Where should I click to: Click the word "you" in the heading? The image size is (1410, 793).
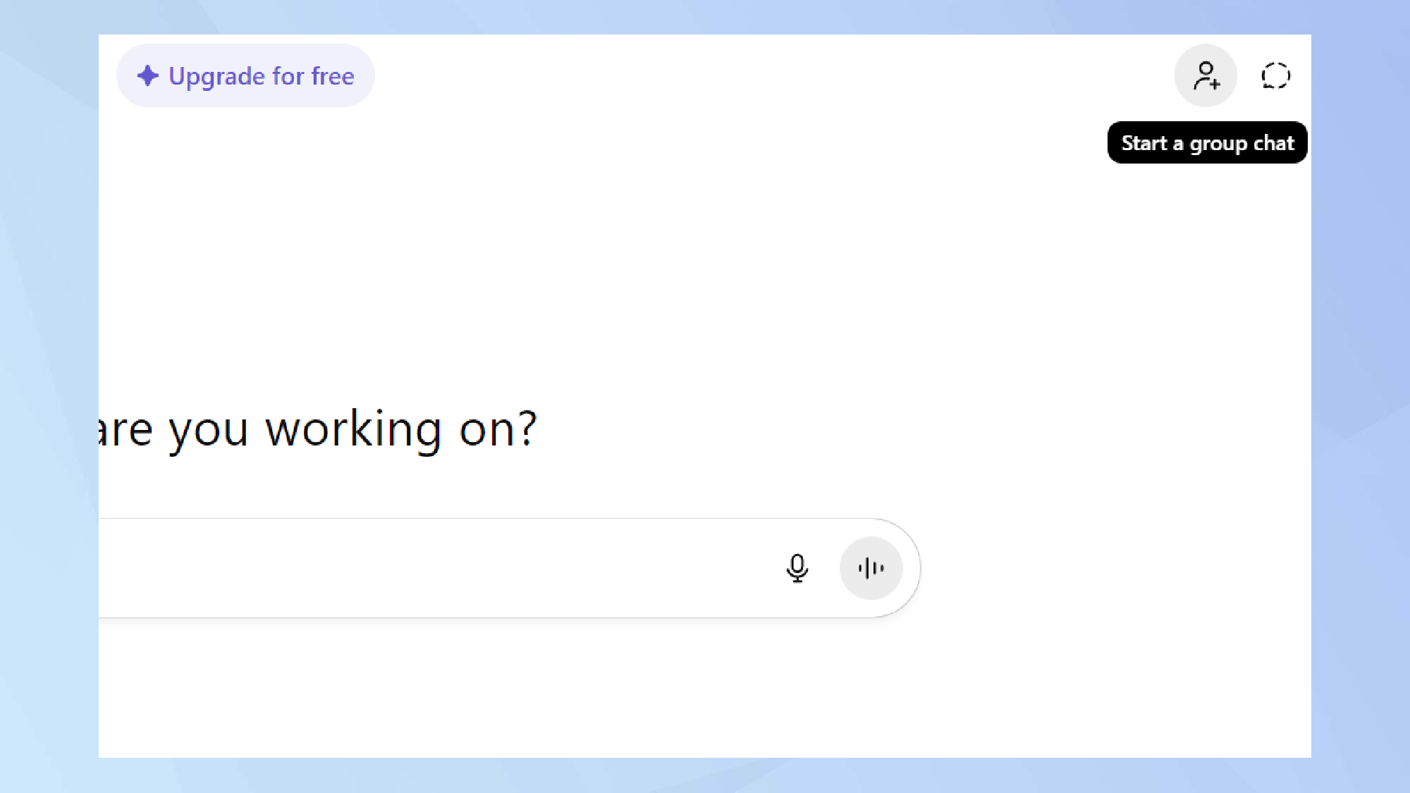pos(208,430)
